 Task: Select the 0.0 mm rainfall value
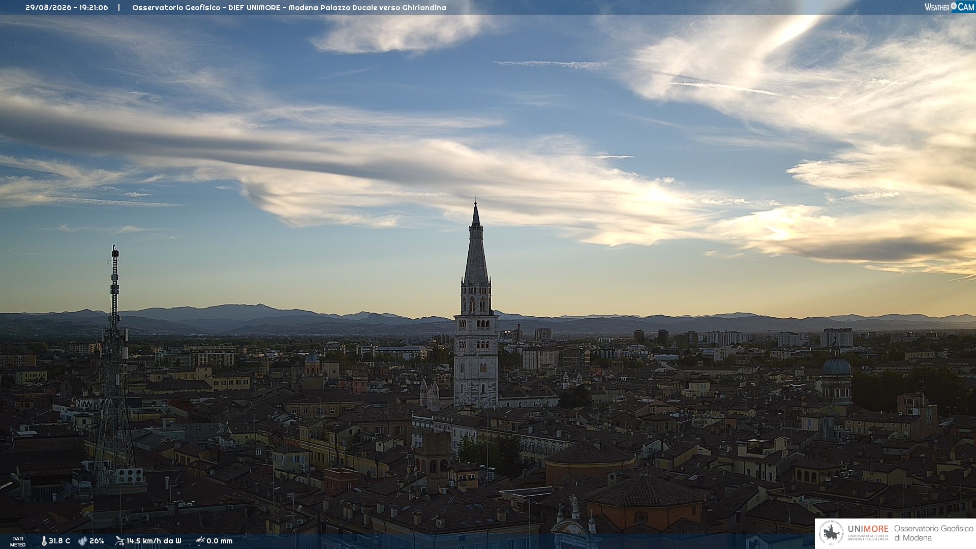pyautogui.click(x=219, y=541)
